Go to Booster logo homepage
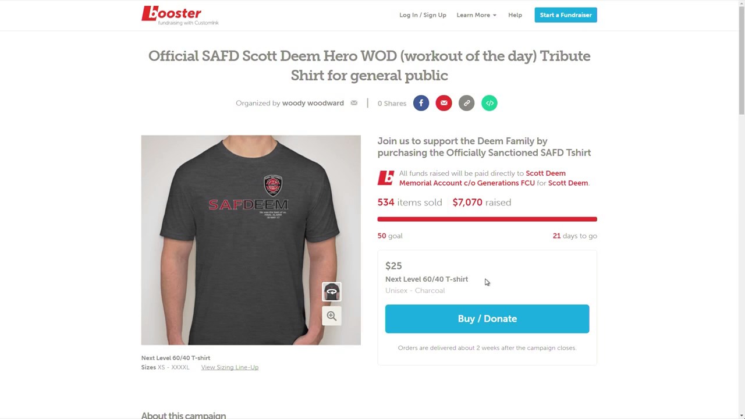This screenshot has width=745, height=419. click(180, 15)
